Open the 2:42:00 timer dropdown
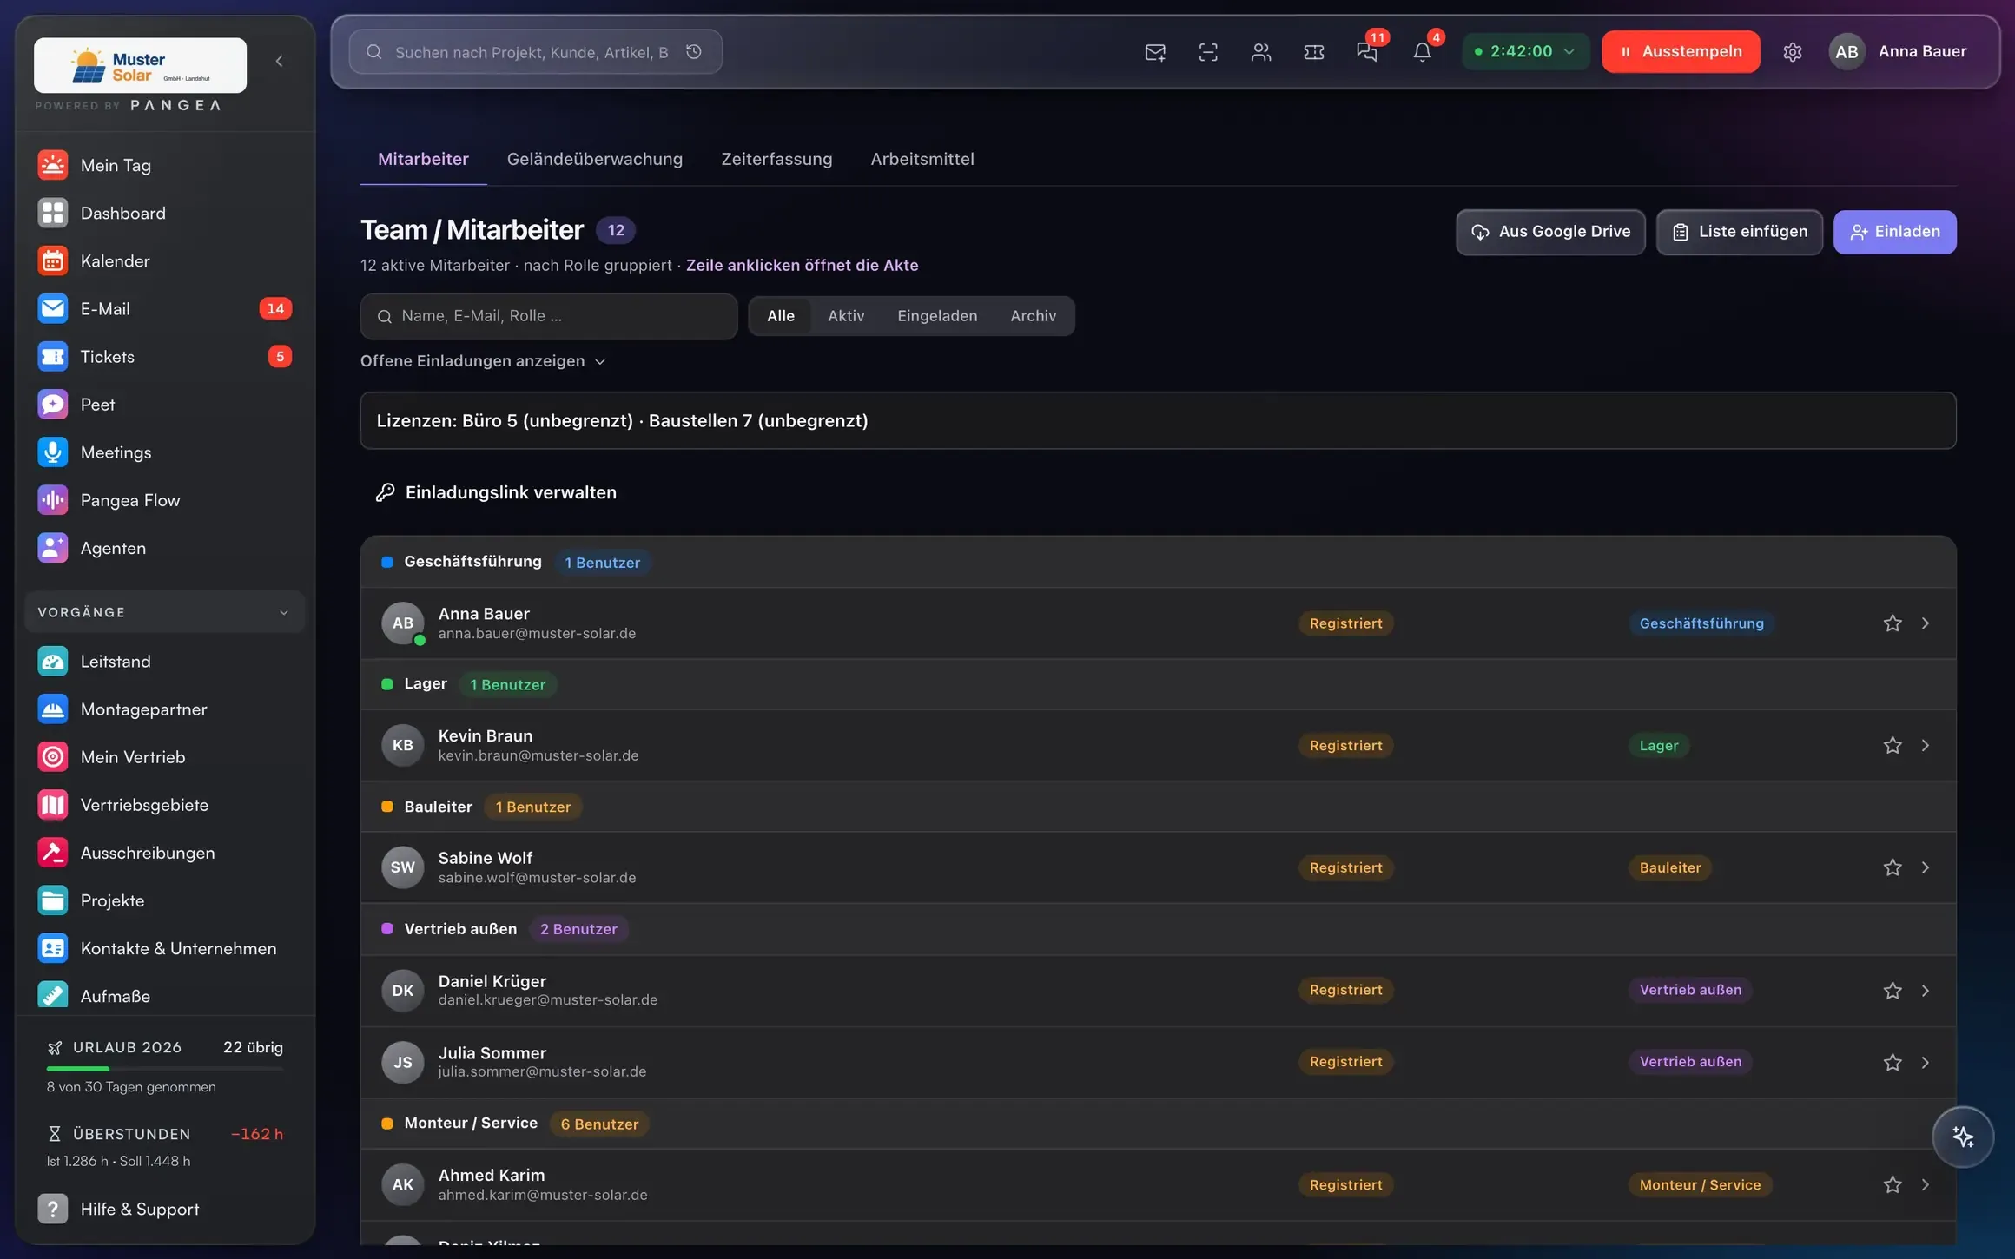The height and width of the screenshot is (1259, 2015). (1525, 51)
